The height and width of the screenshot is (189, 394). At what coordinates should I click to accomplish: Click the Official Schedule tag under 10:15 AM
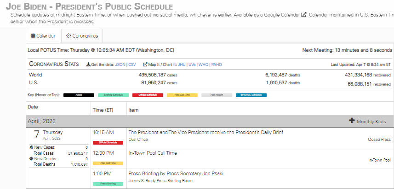coord(108,143)
